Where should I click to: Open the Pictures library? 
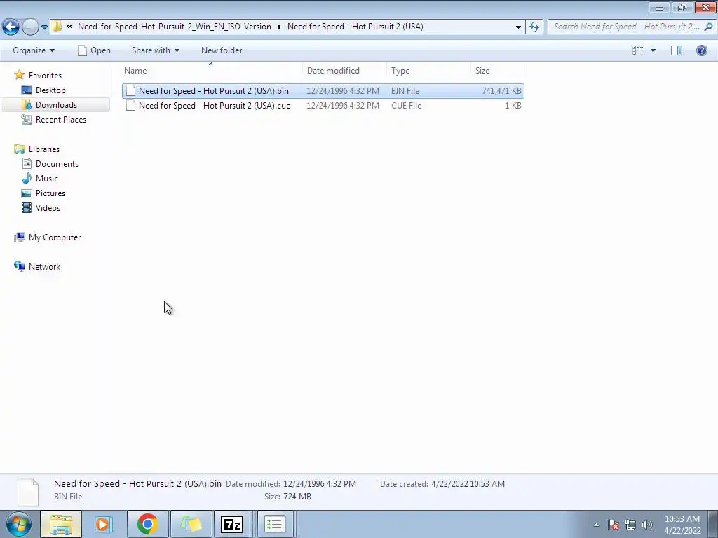[x=50, y=193]
